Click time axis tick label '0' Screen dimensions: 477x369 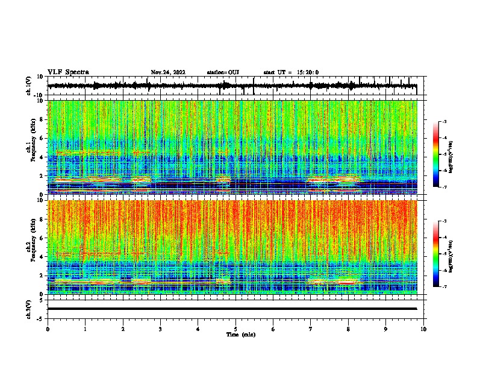[48, 329]
